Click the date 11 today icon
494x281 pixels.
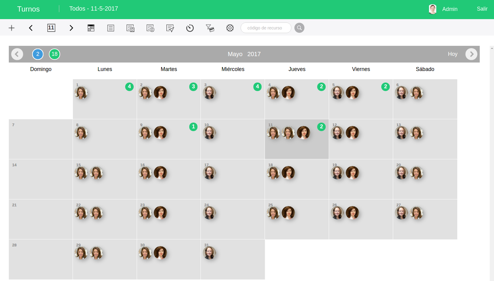(51, 28)
